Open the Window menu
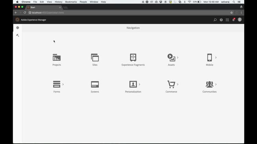 point(94,2)
